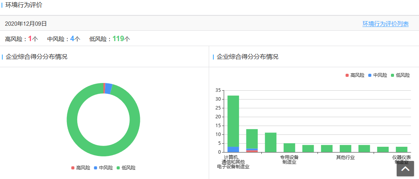419x179 pixels.
Task: Open the 环境行为评价列表 link
Action: pyautogui.click(x=385, y=24)
